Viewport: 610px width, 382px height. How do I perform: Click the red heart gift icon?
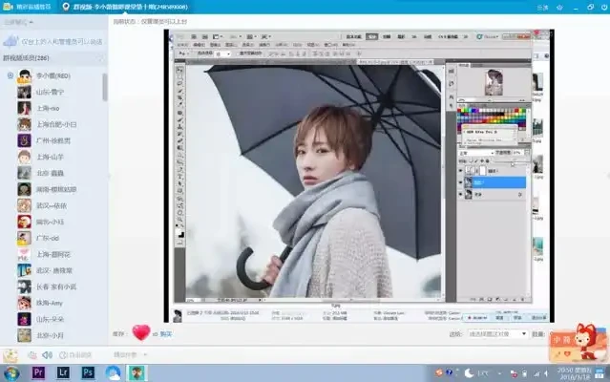140,333
